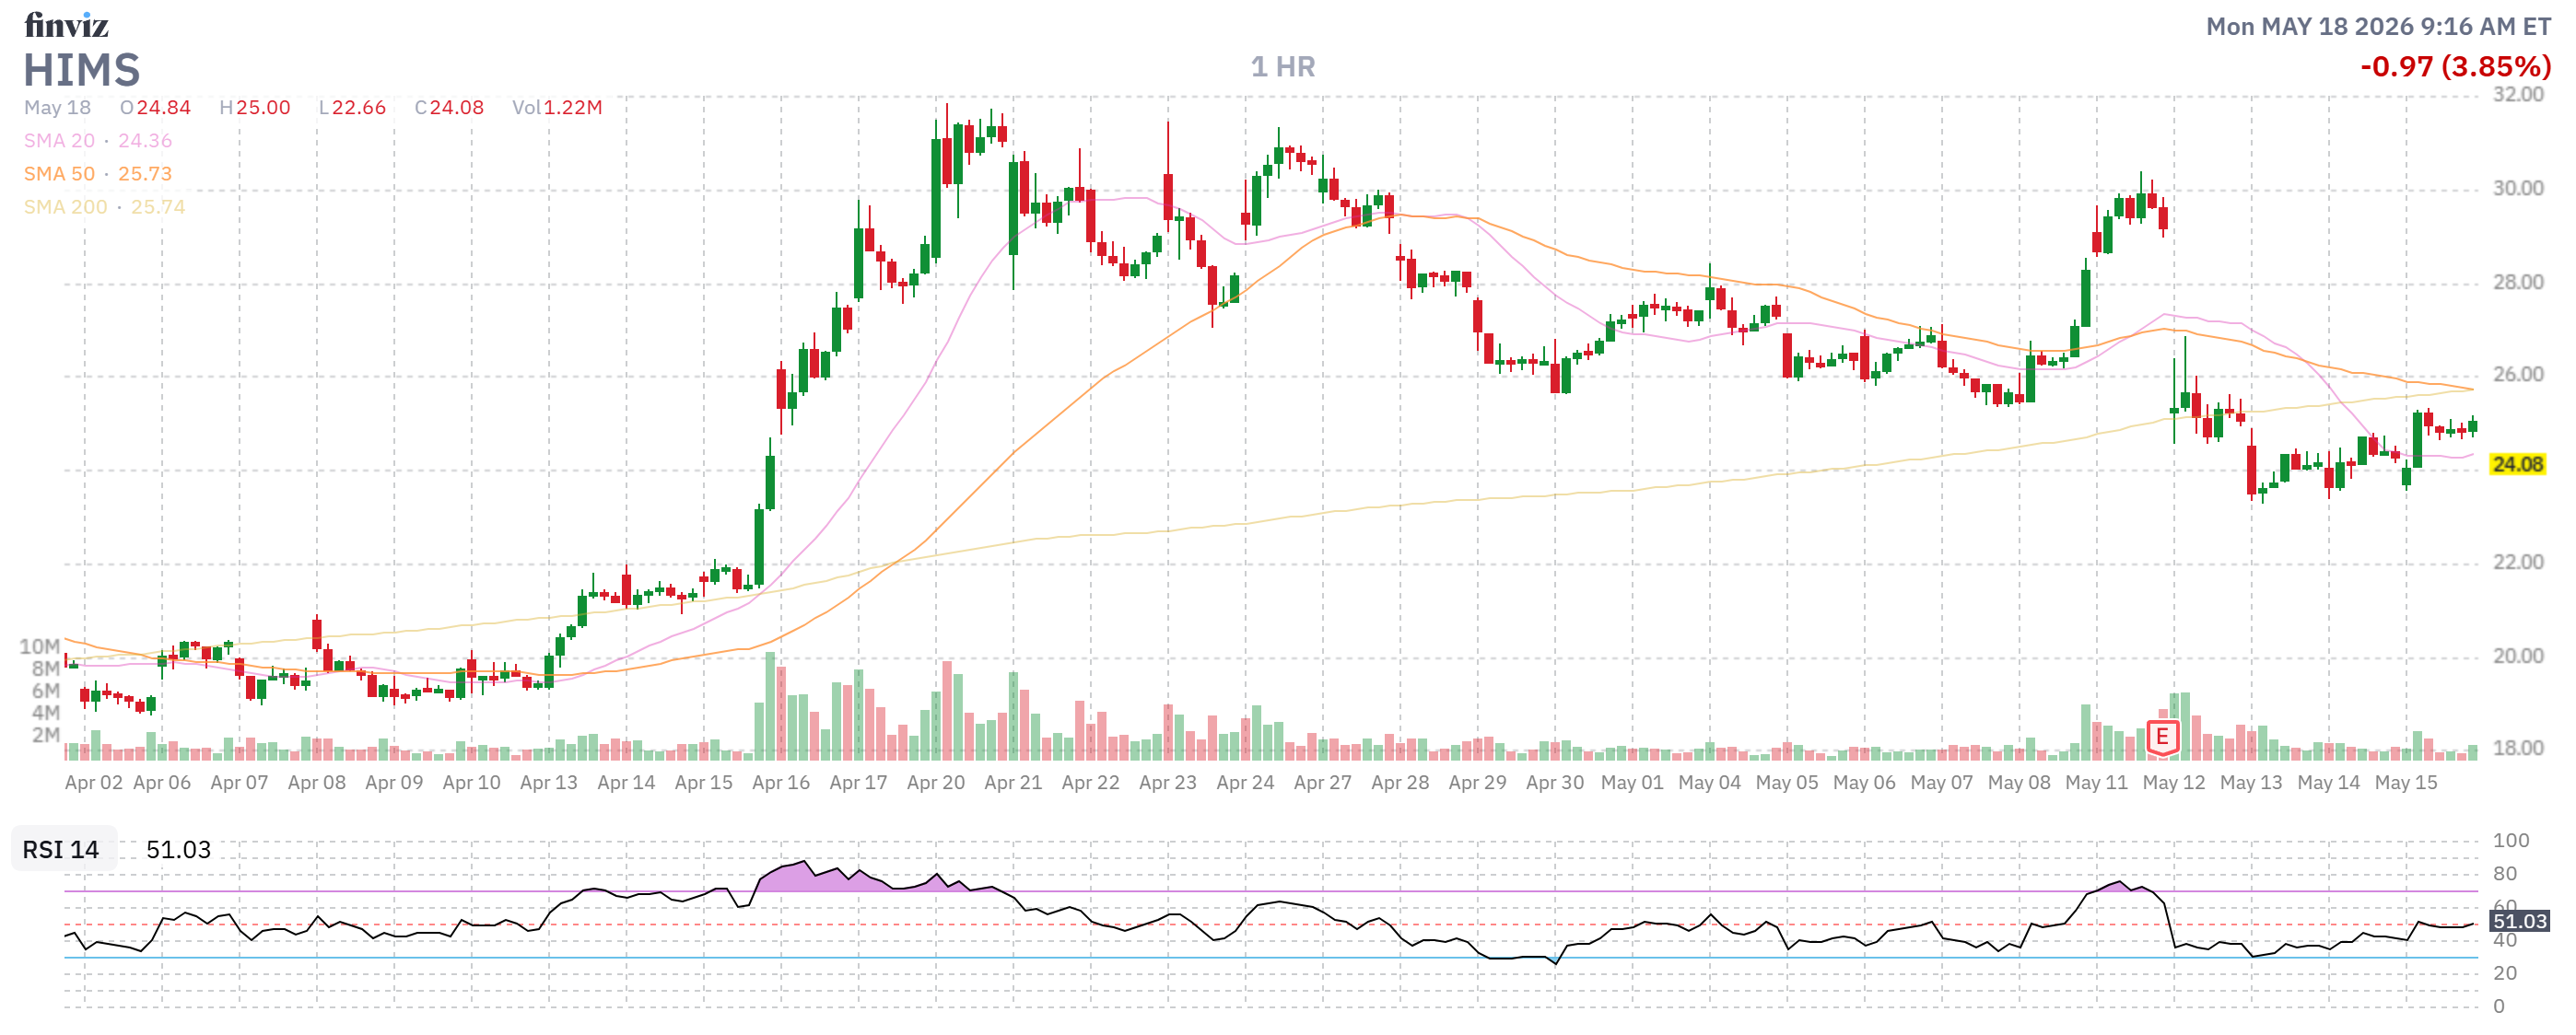Click the finviz logo
The image size is (2576, 1035).
pos(66,24)
